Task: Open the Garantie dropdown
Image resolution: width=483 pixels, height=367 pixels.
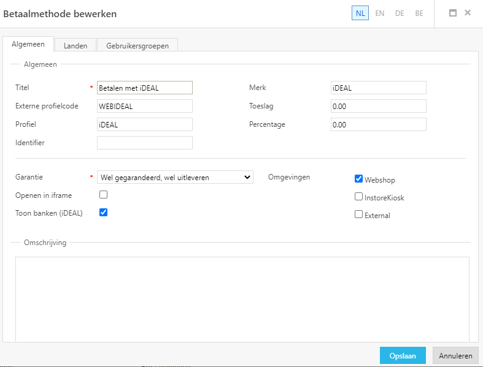Action: tap(175, 177)
